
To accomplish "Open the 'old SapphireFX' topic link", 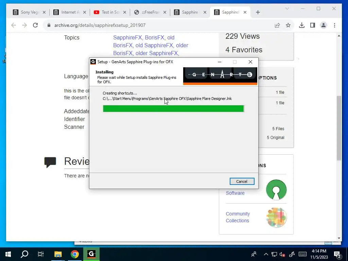I will pos(154,45).
